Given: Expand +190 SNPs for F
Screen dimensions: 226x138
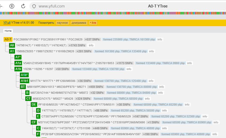Looking at the screenshot, I should [150, 134].
